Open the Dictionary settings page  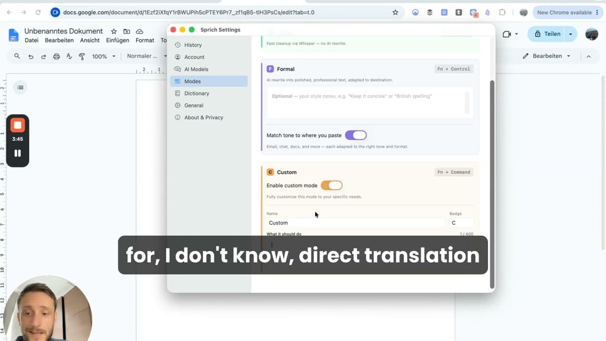[x=209, y=93]
